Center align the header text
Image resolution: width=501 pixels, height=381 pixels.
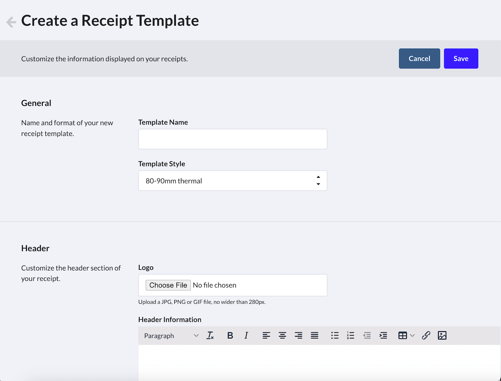(x=282, y=336)
